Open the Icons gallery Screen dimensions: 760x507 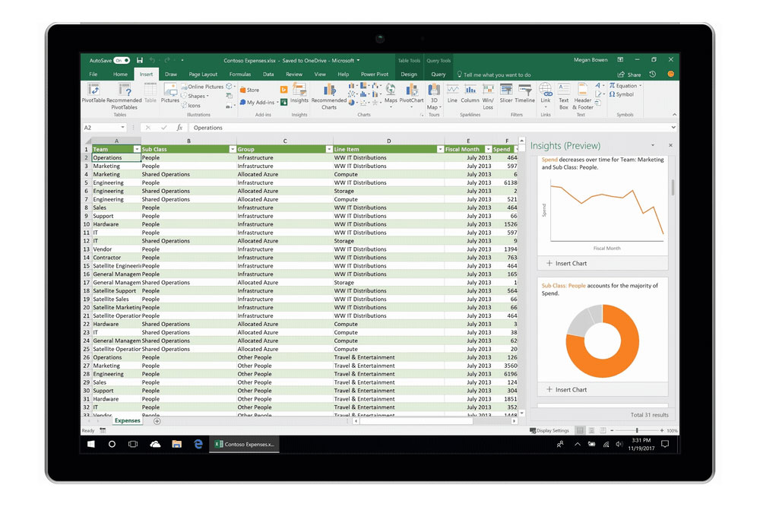tap(191, 105)
